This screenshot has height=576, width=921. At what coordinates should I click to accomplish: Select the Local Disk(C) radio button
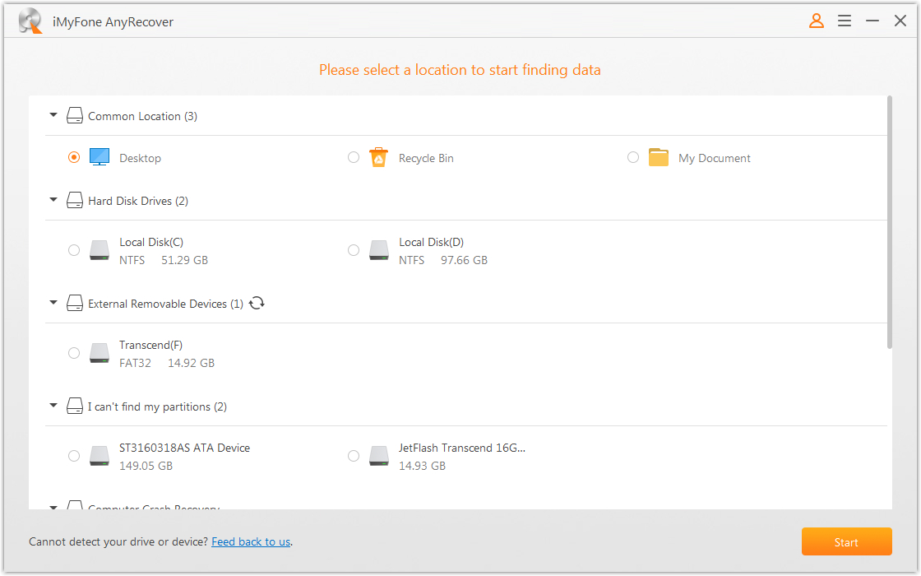tap(74, 250)
